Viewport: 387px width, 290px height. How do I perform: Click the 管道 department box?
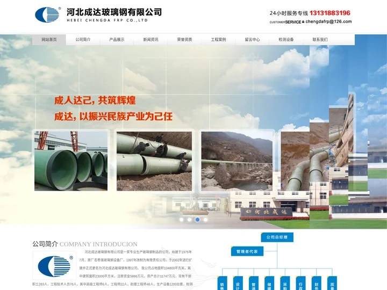pyautogui.click(x=254, y=284)
